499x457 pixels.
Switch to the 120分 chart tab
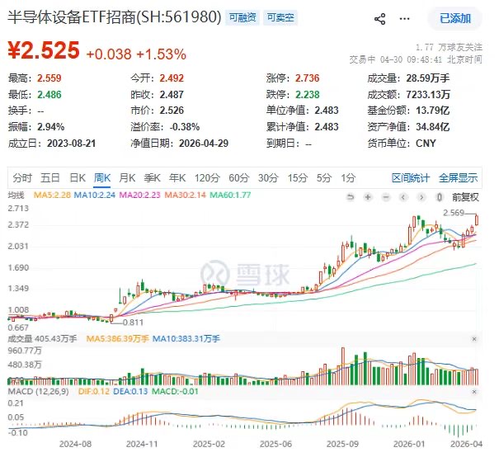click(207, 178)
